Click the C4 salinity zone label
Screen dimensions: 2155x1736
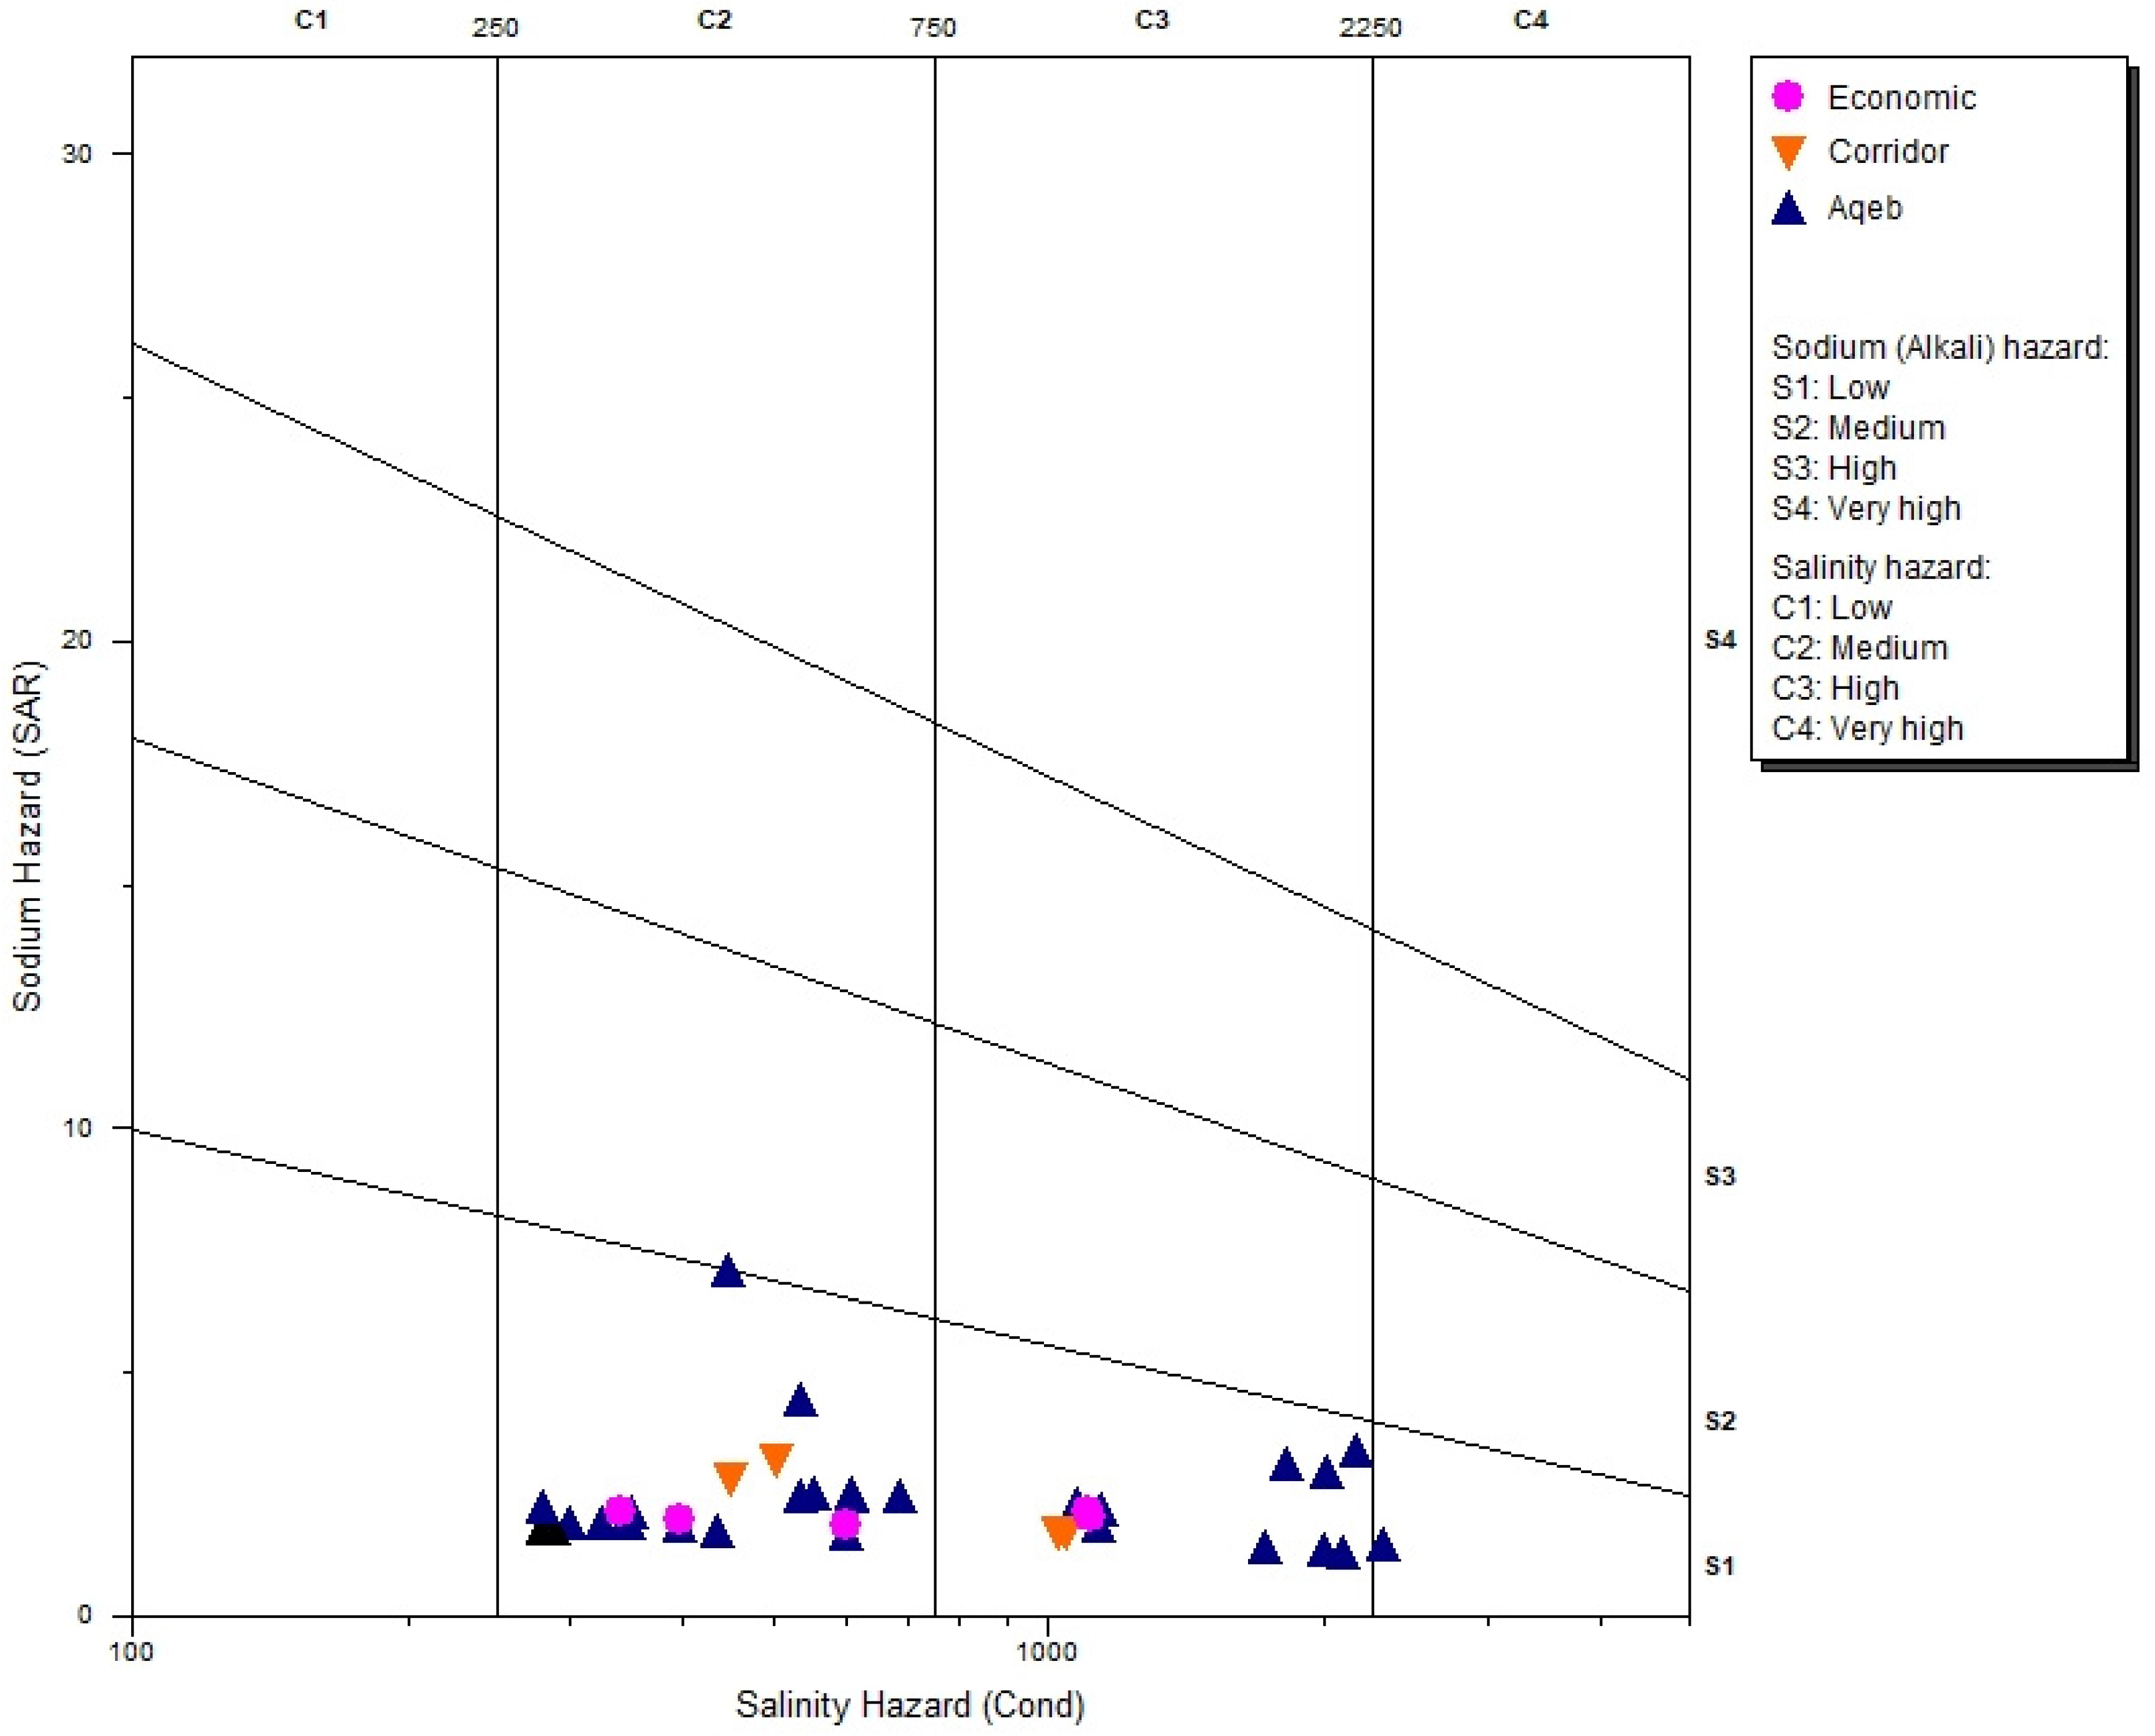[x=1530, y=20]
